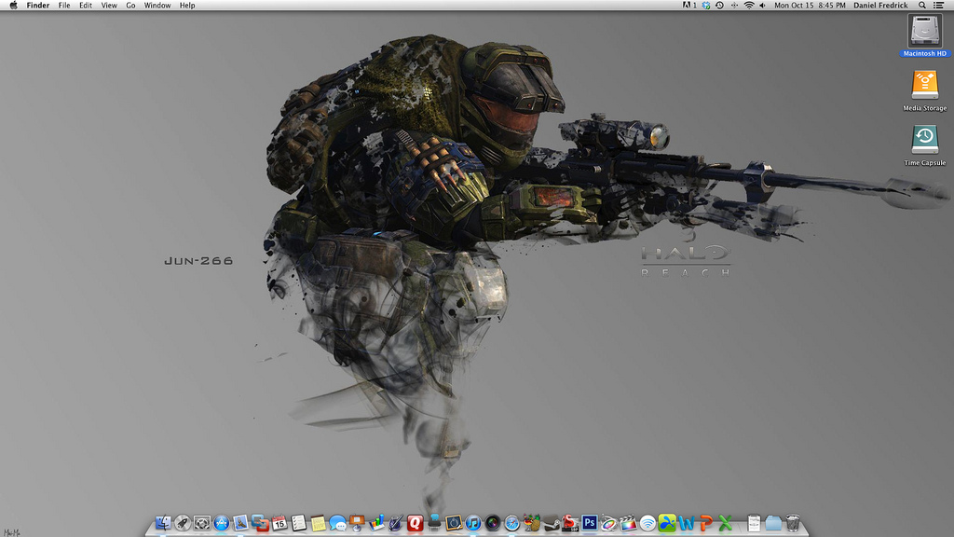Open Calendar icon showing 15
This screenshot has height=537, width=954.
pyautogui.click(x=279, y=522)
